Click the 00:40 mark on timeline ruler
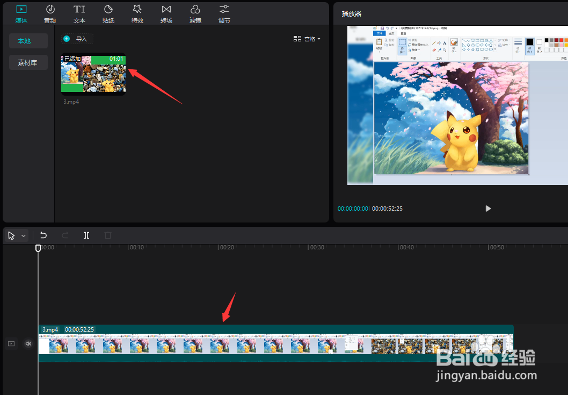Viewport: 568px width, 395px height. click(x=406, y=247)
